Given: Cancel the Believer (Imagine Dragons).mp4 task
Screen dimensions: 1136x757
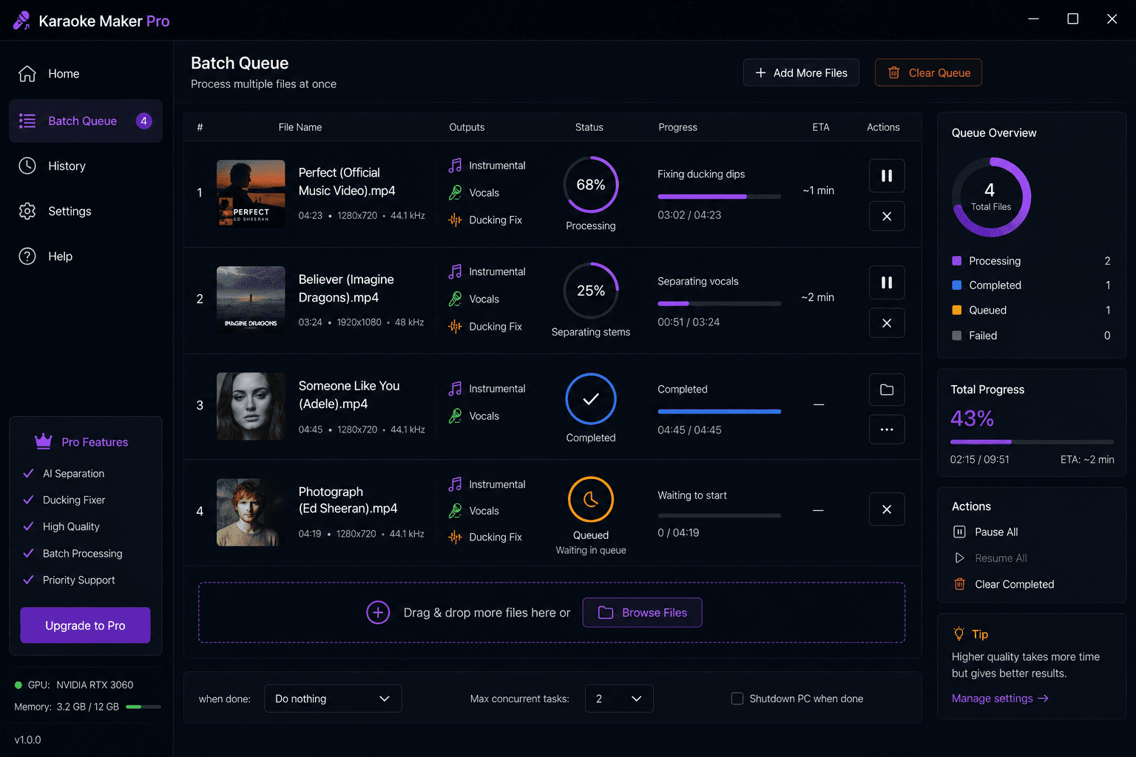Looking at the screenshot, I should [887, 323].
